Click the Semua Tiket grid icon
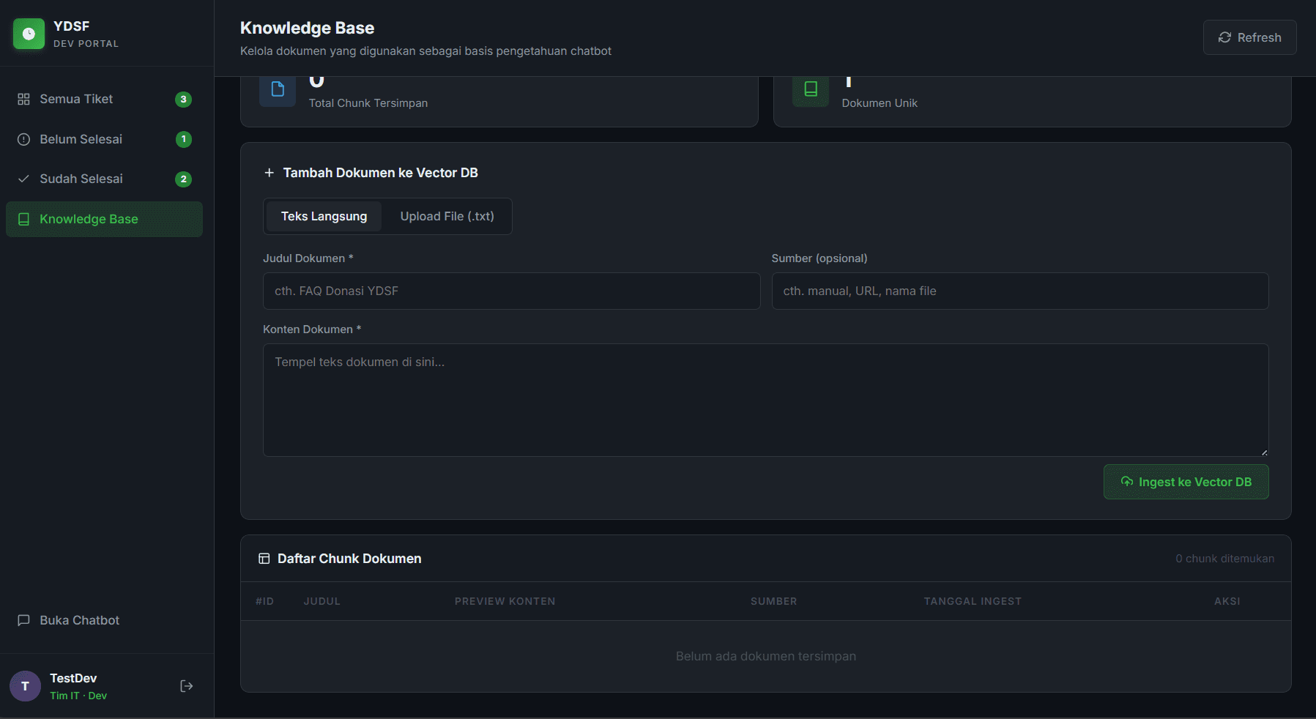 tap(23, 99)
